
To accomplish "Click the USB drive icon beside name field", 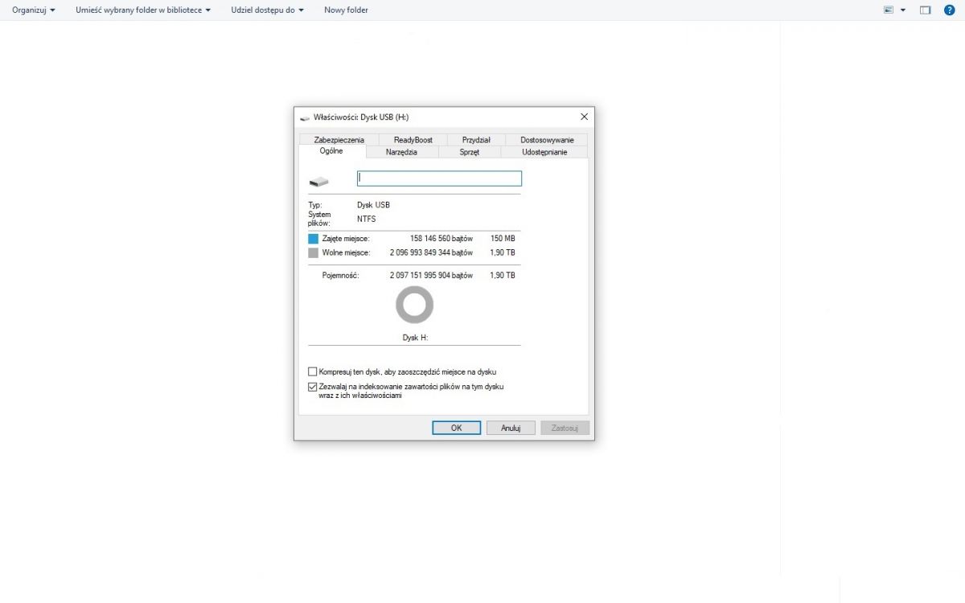I will pos(319,182).
